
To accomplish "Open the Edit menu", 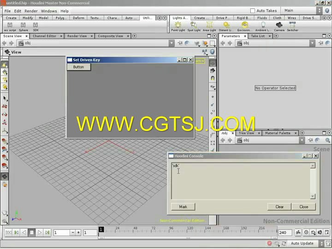I will [x=18, y=11].
